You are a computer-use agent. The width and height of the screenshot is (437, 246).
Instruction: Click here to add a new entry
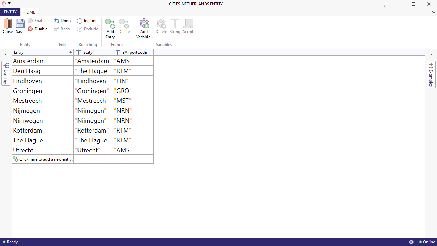46,159
